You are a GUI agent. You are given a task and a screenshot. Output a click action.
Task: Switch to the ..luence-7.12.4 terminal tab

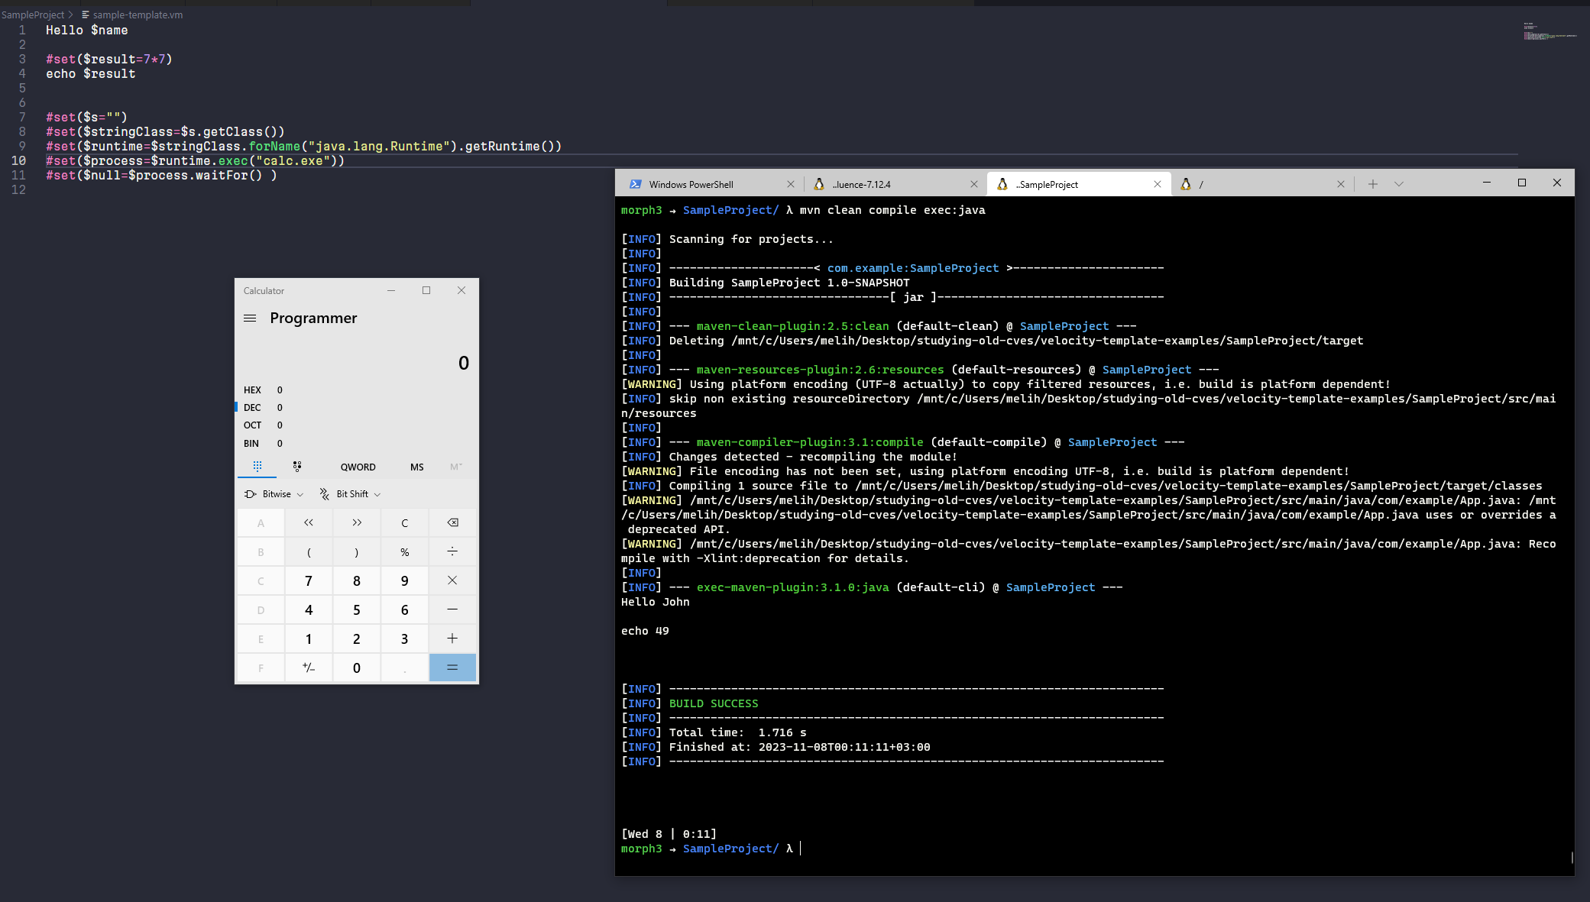pos(894,184)
